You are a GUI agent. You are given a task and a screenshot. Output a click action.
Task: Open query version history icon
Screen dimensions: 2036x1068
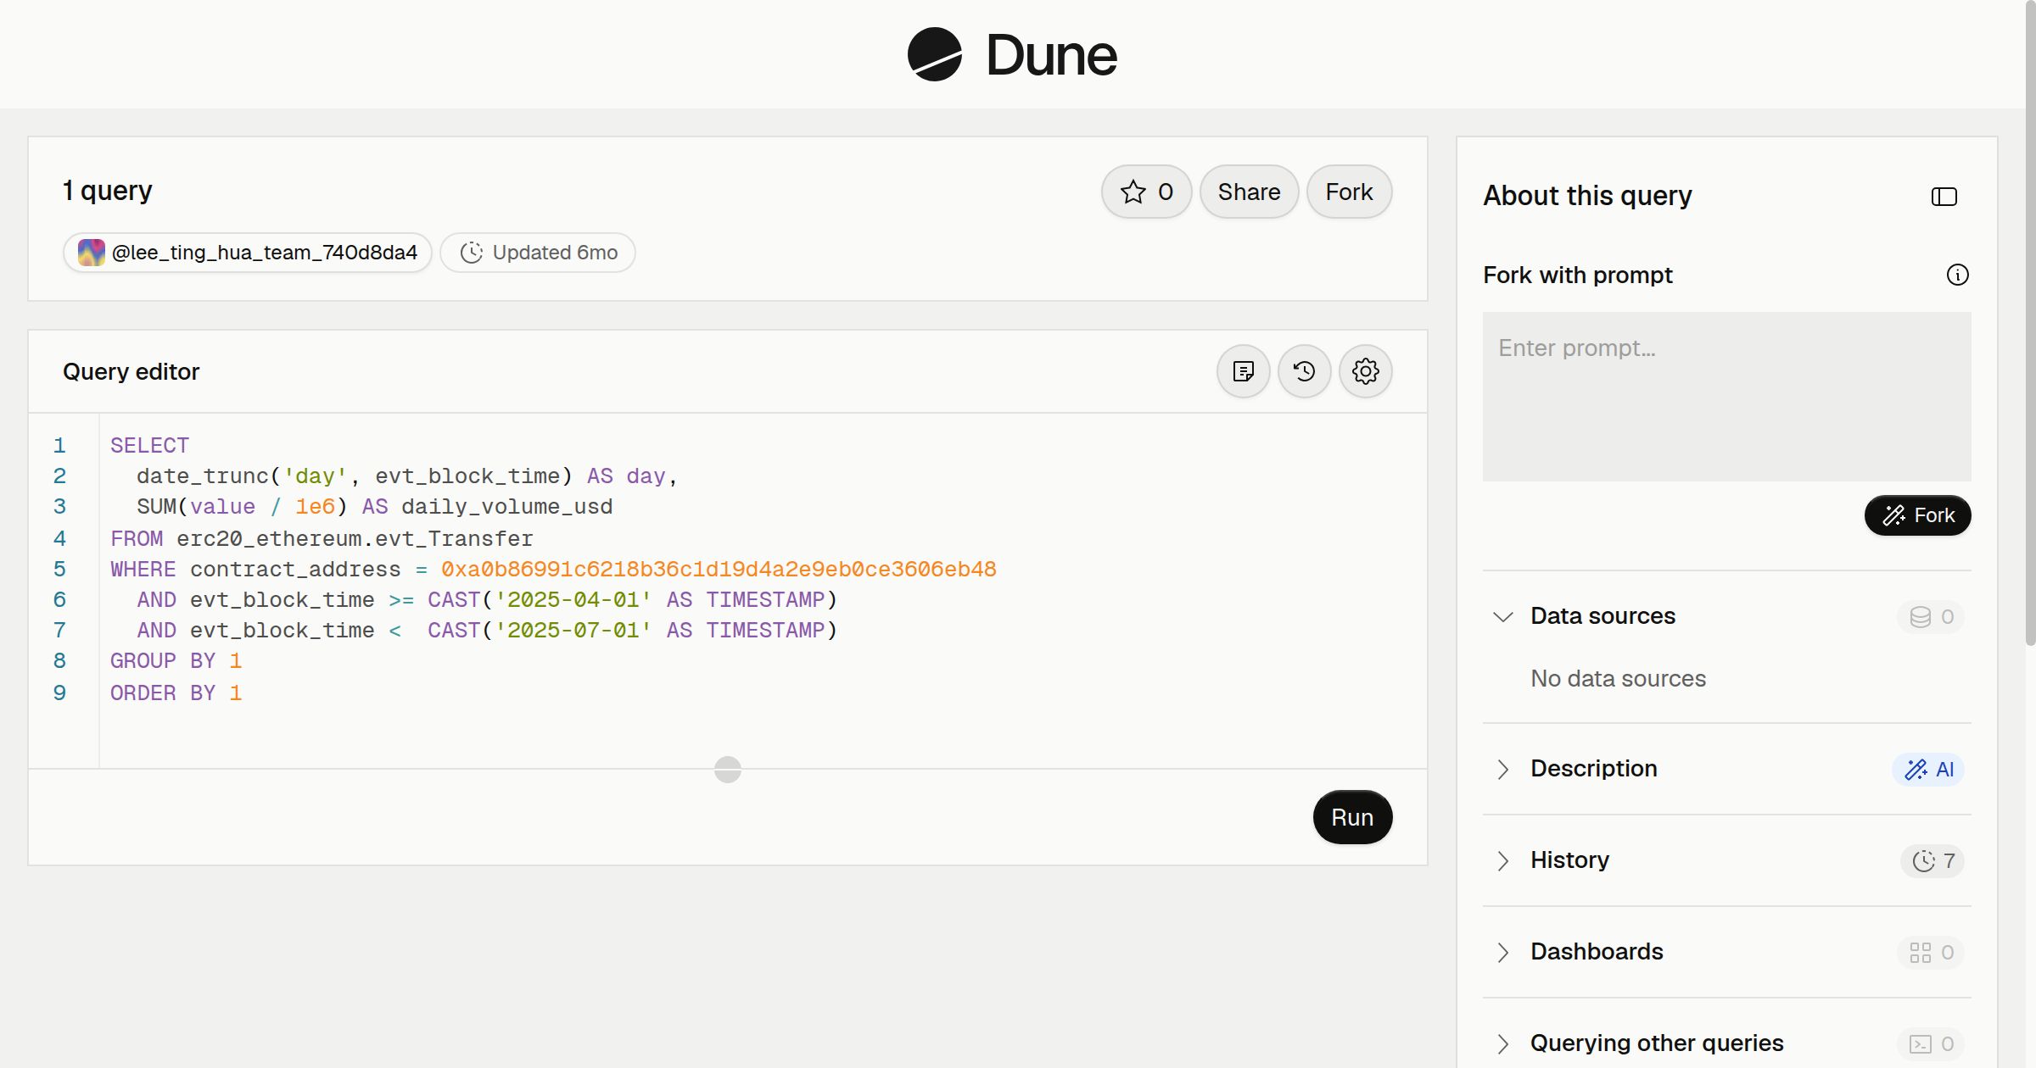coord(1304,371)
